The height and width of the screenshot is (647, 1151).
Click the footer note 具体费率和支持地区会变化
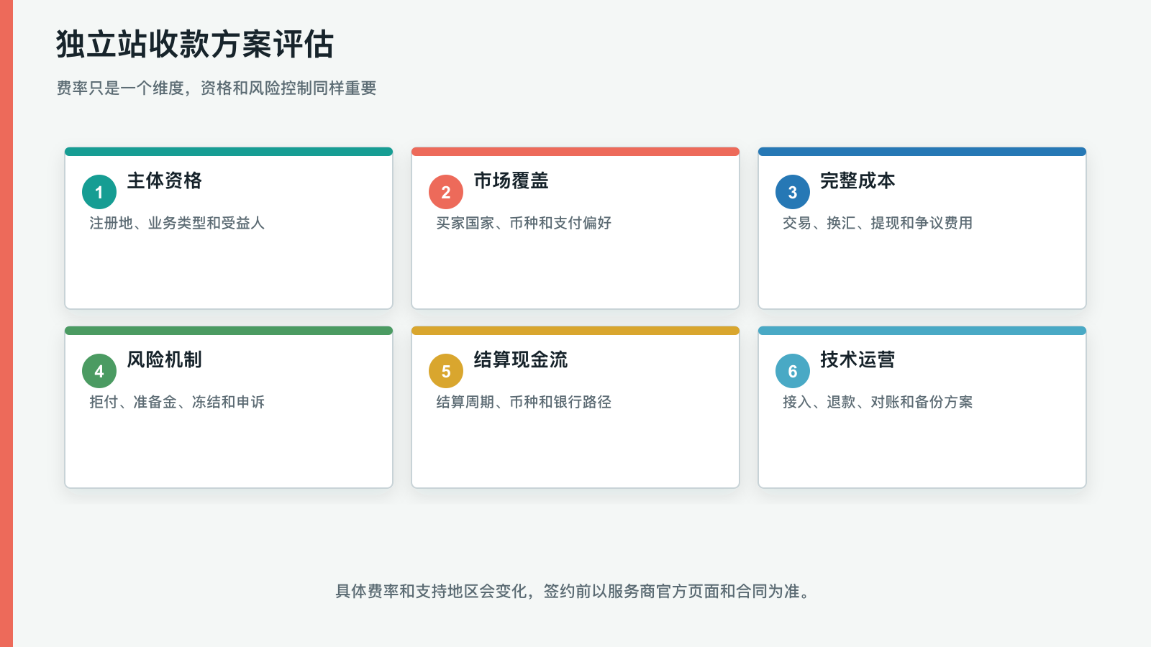point(431,591)
